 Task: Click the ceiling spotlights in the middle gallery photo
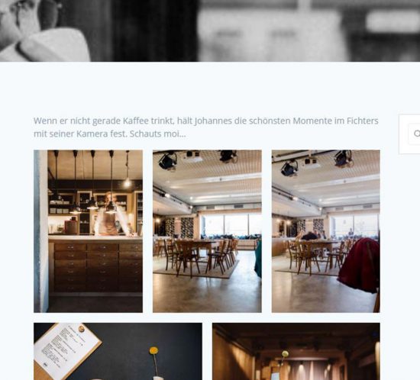tap(199, 159)
